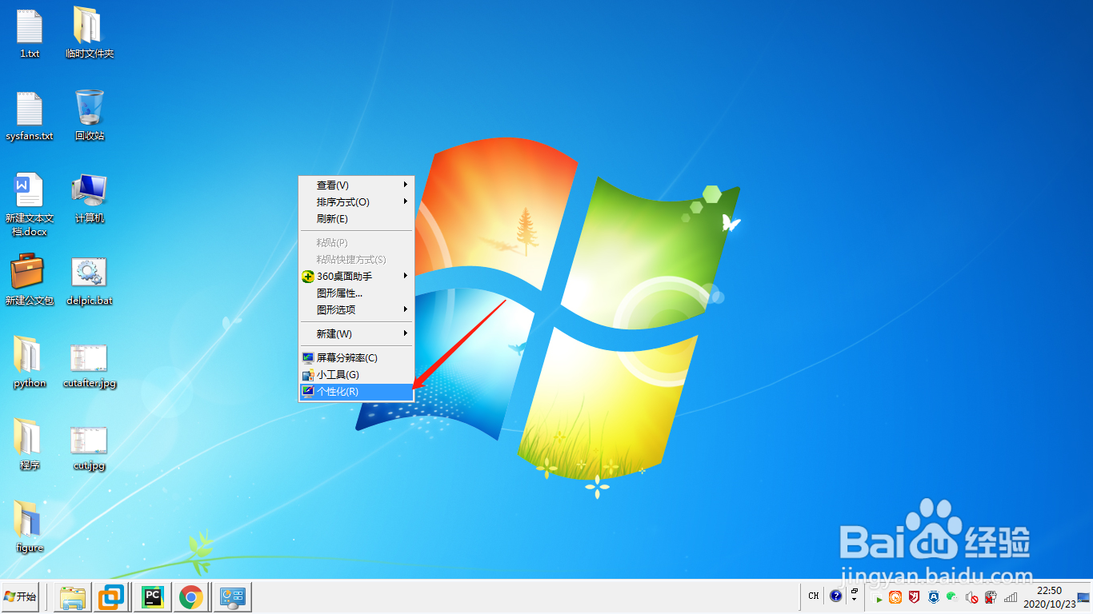Choose 个性化(R) in context menu

click(x=356, y=391)
